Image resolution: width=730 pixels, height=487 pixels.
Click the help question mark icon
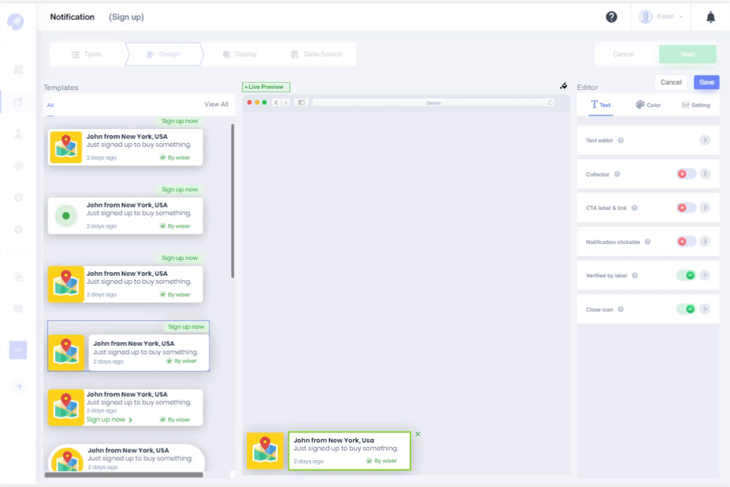pyautogui.click(x=611, y=17)
